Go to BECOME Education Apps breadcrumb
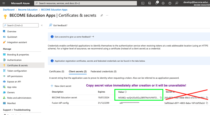Screen dimensions: 210x115 point(54,10)
